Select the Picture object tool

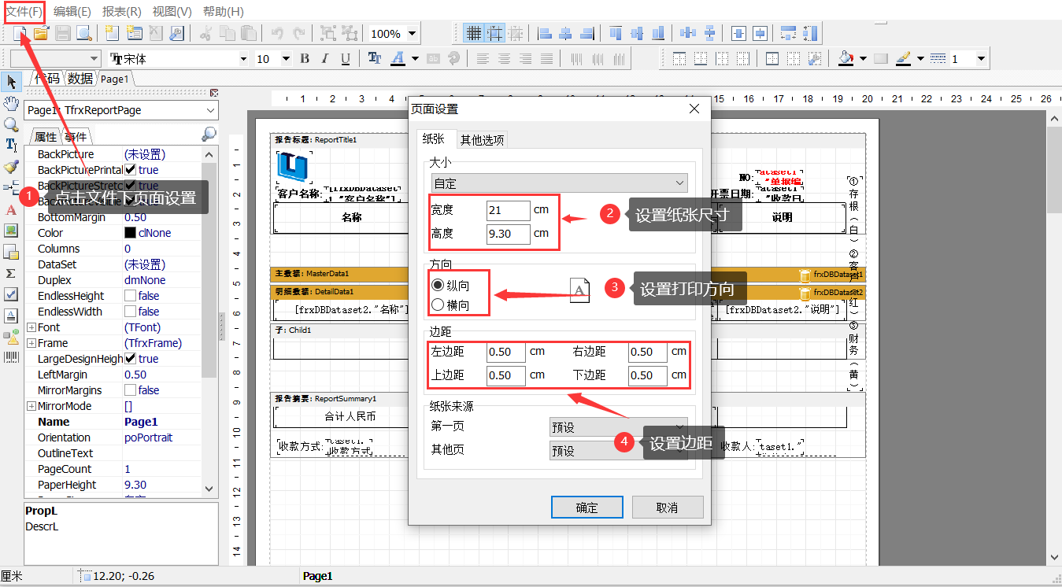tap(11, 231)
